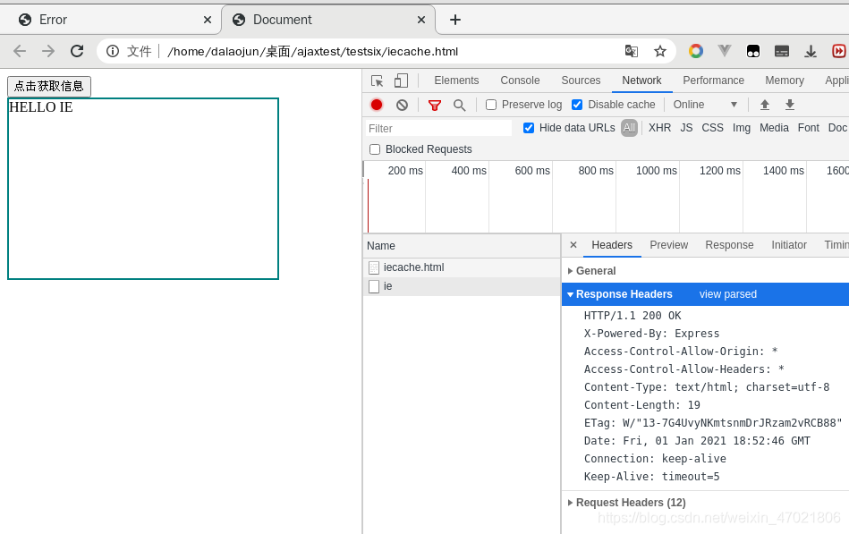Screen dimensions: 849x534
Task: Filter requests by XHR
Action: (659, 128)
